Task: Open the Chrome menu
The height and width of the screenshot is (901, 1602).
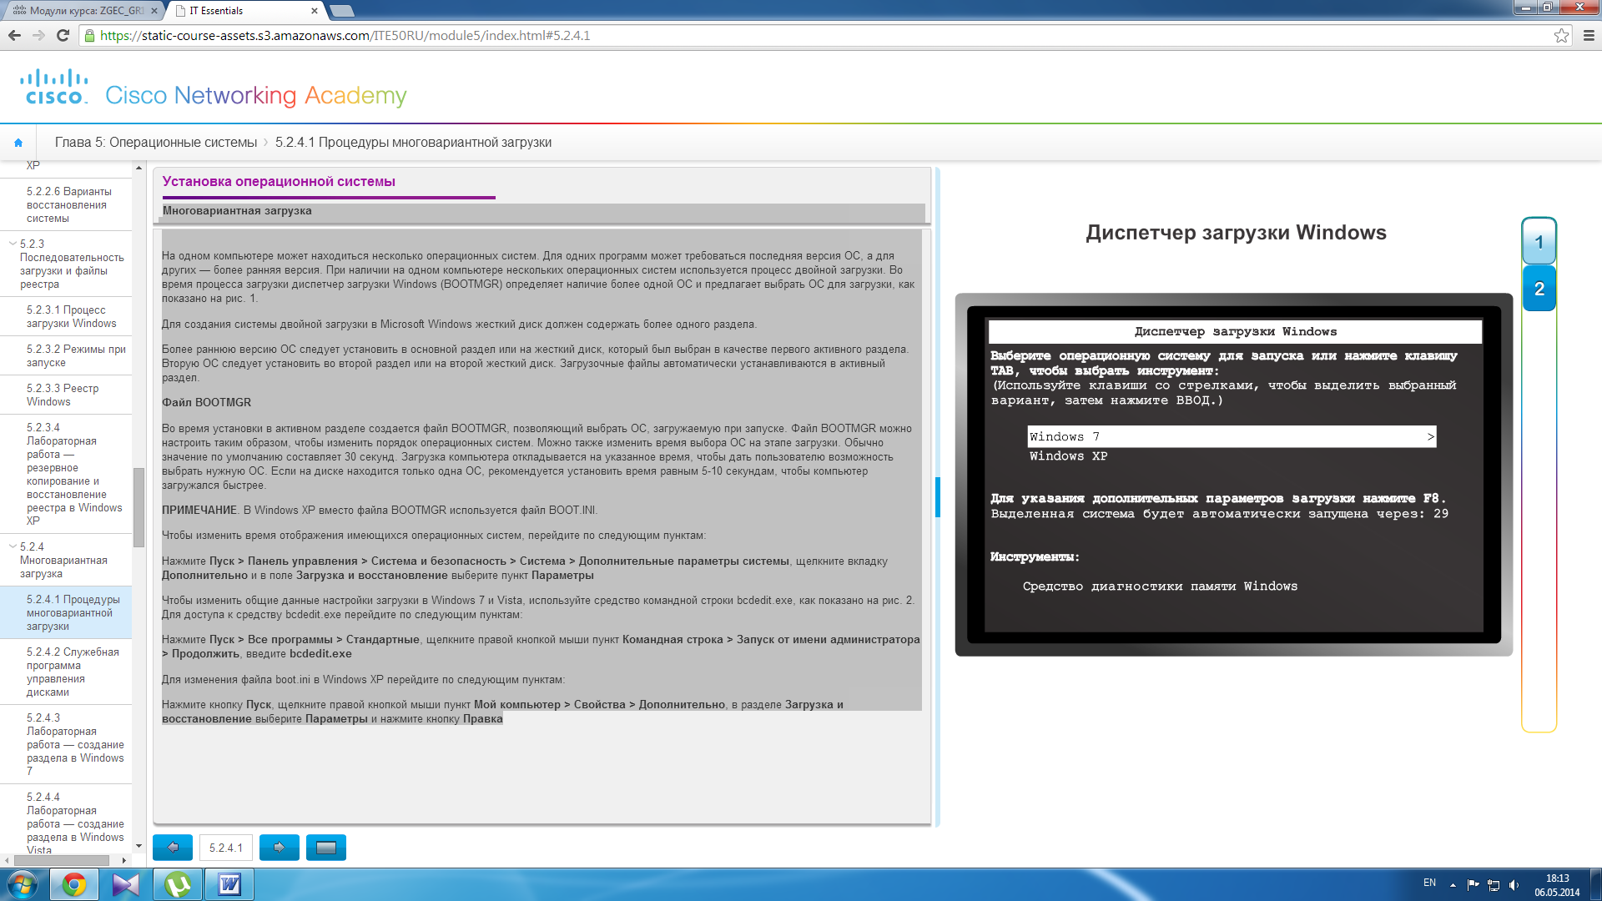Action: point(1589,35)
